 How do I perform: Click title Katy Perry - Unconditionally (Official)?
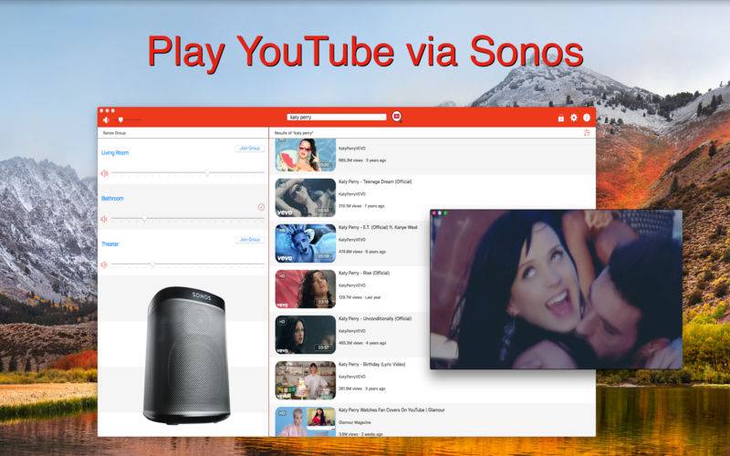coord(375,318)
